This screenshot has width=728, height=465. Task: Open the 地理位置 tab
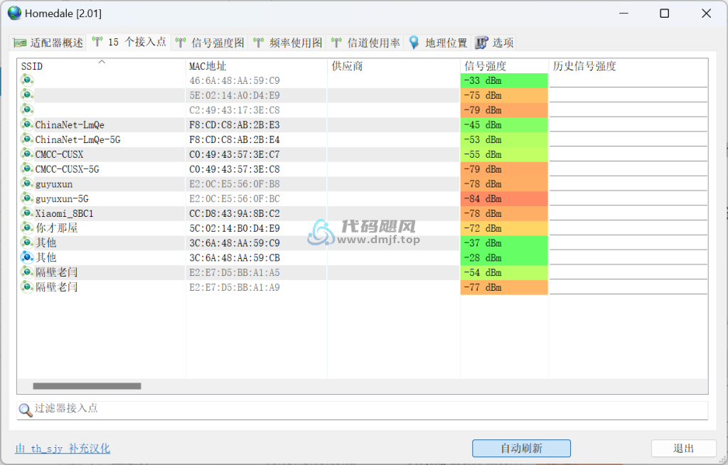coord(438,43)
